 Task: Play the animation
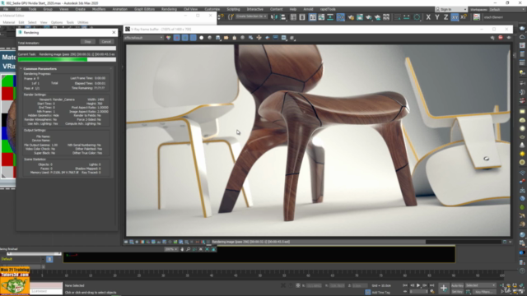[x=418, y=285]
